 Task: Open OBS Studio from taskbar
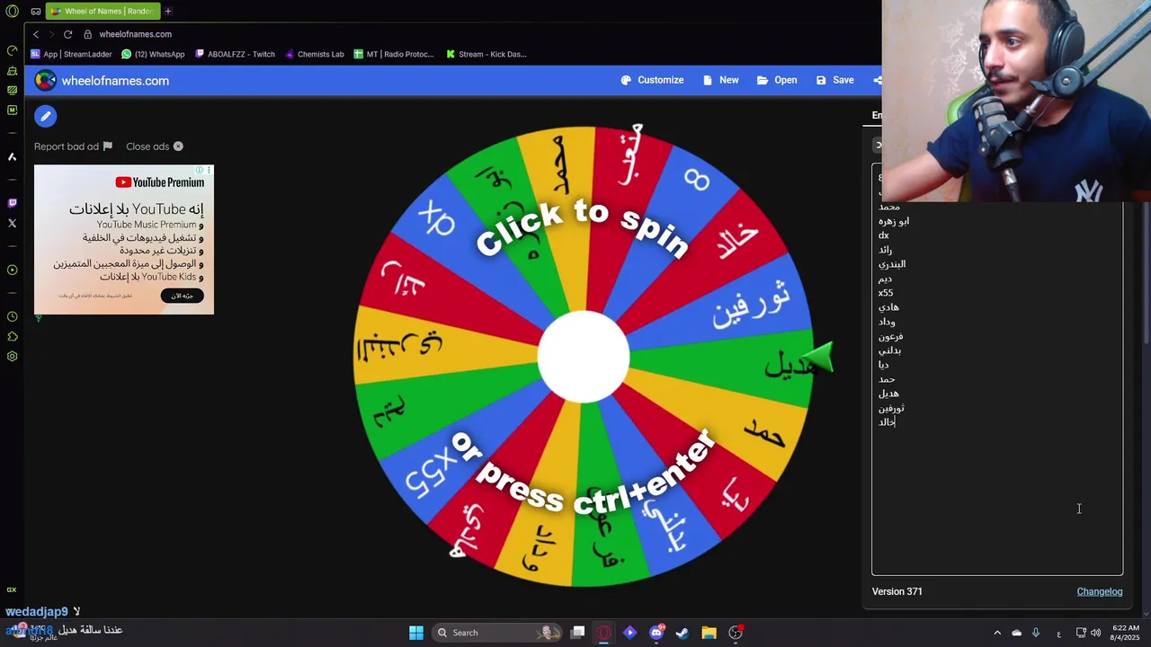(x=736, y=633)
